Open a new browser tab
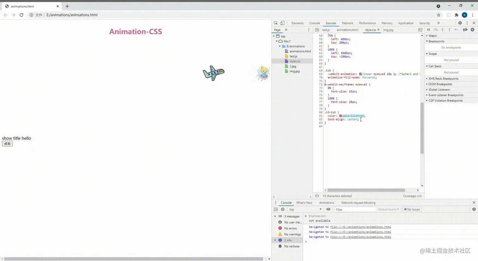 point(67,6)
